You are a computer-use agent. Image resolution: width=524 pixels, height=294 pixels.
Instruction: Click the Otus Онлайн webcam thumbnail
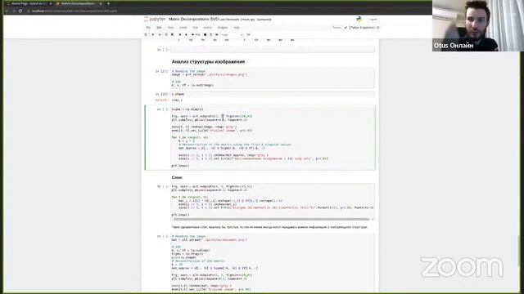click(x=478, y=25)
